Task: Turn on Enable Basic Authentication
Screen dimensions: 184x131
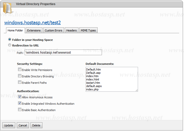Action: pos(20,110)
